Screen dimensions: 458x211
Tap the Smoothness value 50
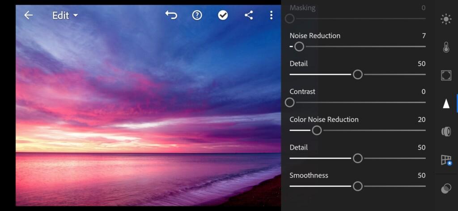click(x=421, y=175)
